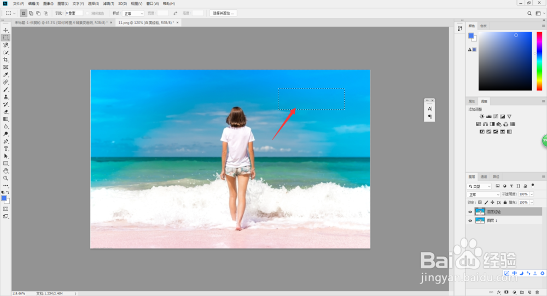547x296 pixels.
Task: Switch to the 属性 properties tab
Action: 472,101
